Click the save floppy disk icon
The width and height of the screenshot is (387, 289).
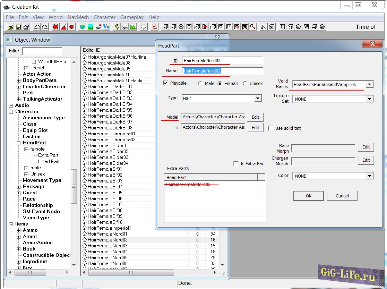[x=18, y=27]
